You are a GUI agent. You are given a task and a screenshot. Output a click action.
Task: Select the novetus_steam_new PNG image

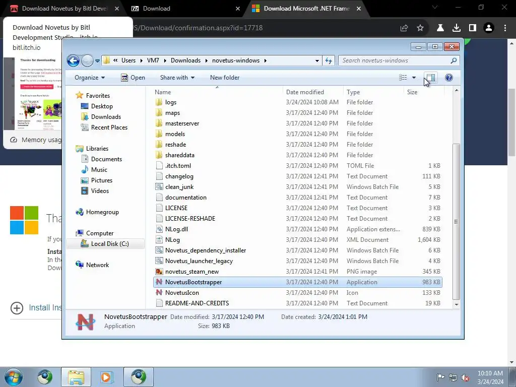[192, 272]
